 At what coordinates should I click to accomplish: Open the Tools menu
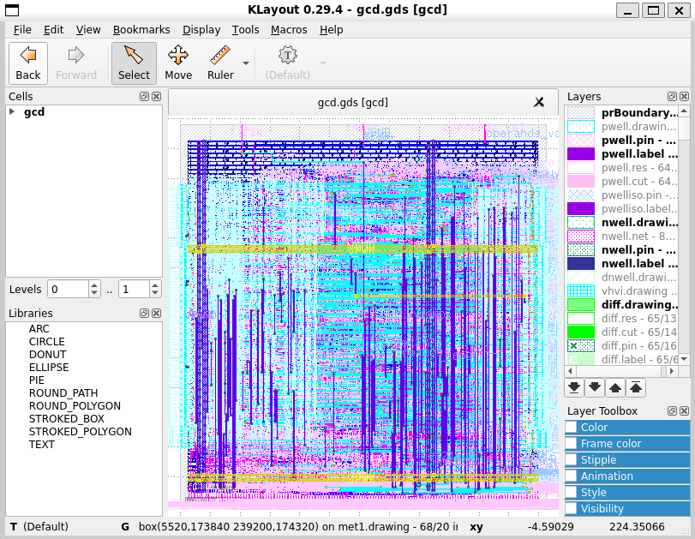click(x=246, y=30)
